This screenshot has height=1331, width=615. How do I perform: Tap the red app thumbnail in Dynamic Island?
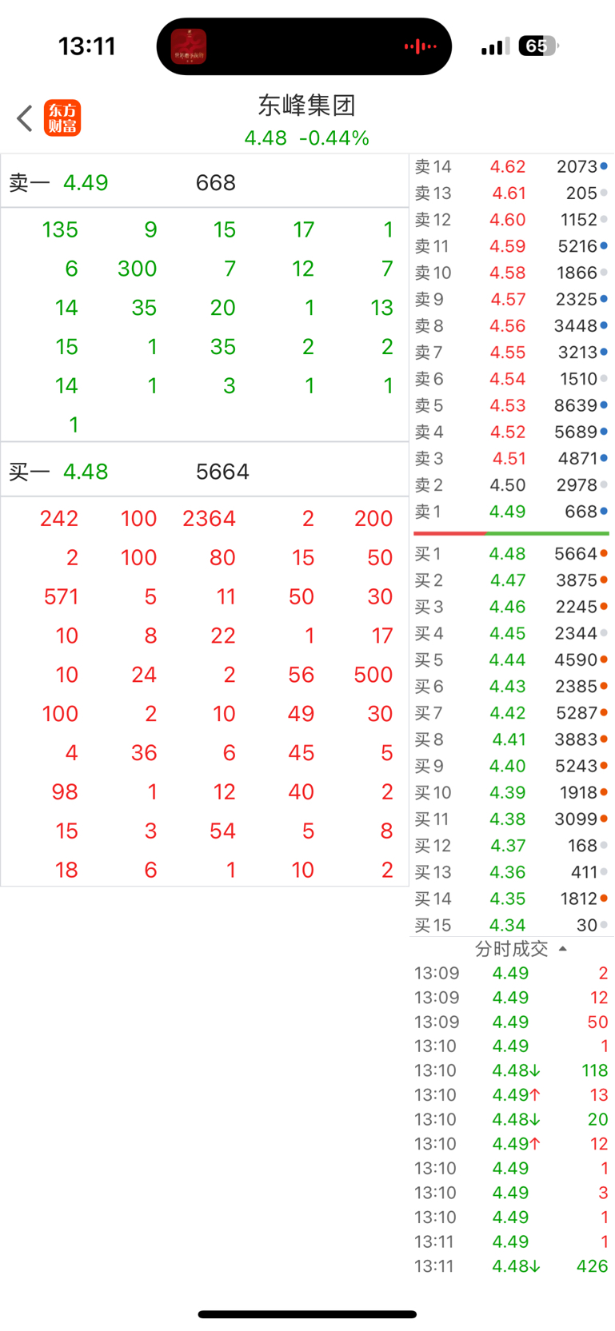pos(189,46)
